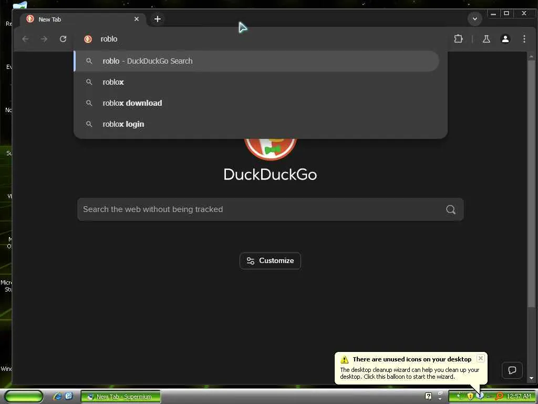Choose the 'roblo - DuckDuckGo Search' suggestion
Screen dimensions: 538x404
coord(256,61)
